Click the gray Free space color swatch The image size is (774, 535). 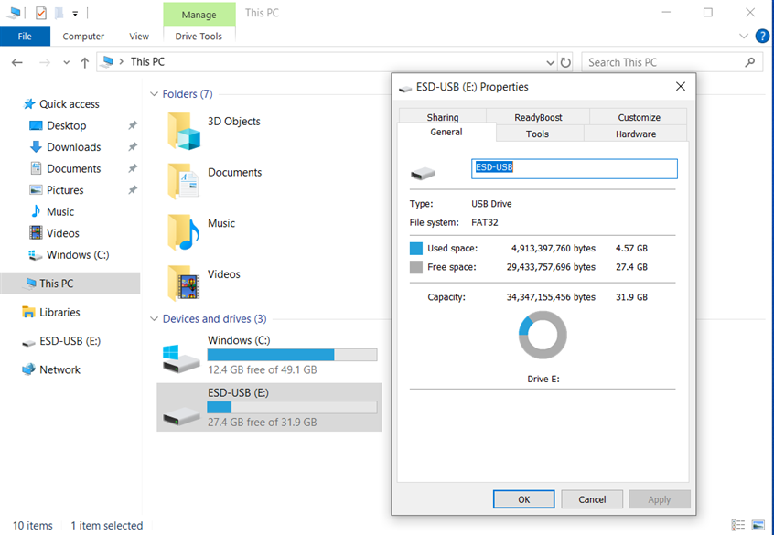(x=416, y=267)
